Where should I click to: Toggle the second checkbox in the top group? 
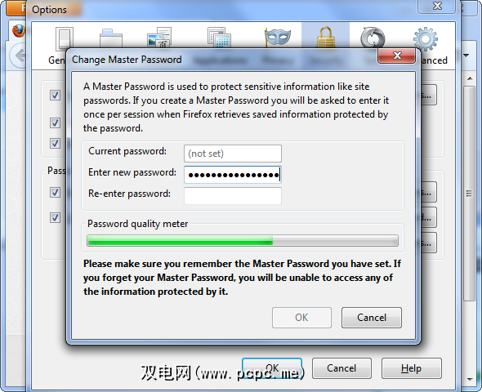pyautogui.click(x=55, y=122)
